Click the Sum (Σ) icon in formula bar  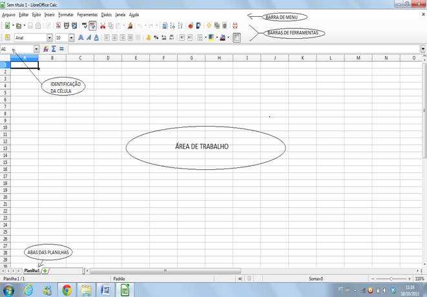pyautogui.click(x=54, y=49)
